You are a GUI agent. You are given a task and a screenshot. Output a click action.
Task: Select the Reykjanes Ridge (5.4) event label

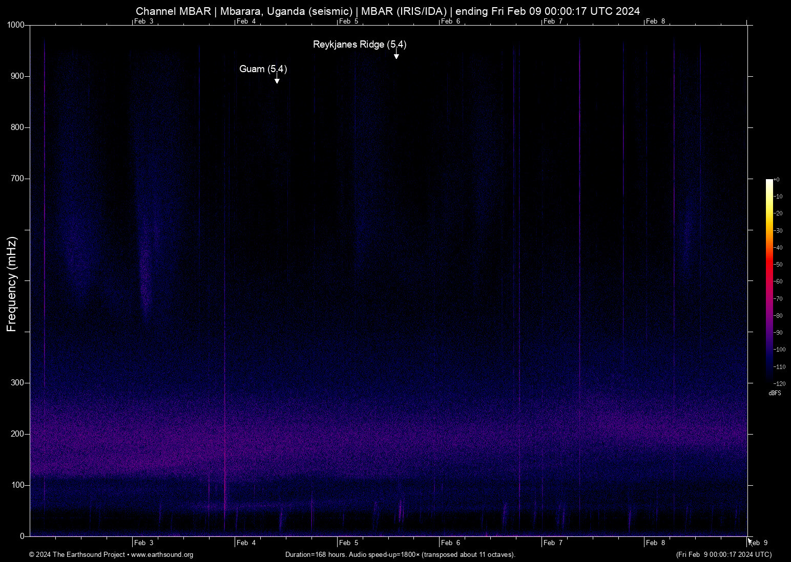[x=360, y=45]
